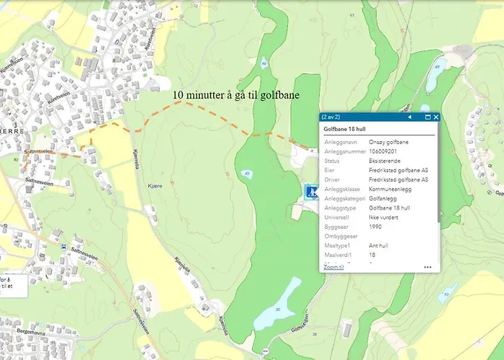Click the Anleggstype value Golfbane 18 hull
Viewport: 504px width, 360px height.
[x=390, y=208]
